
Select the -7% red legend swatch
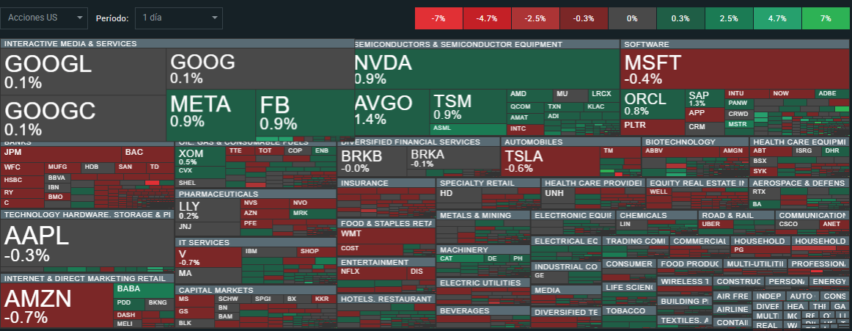[438, 18]
